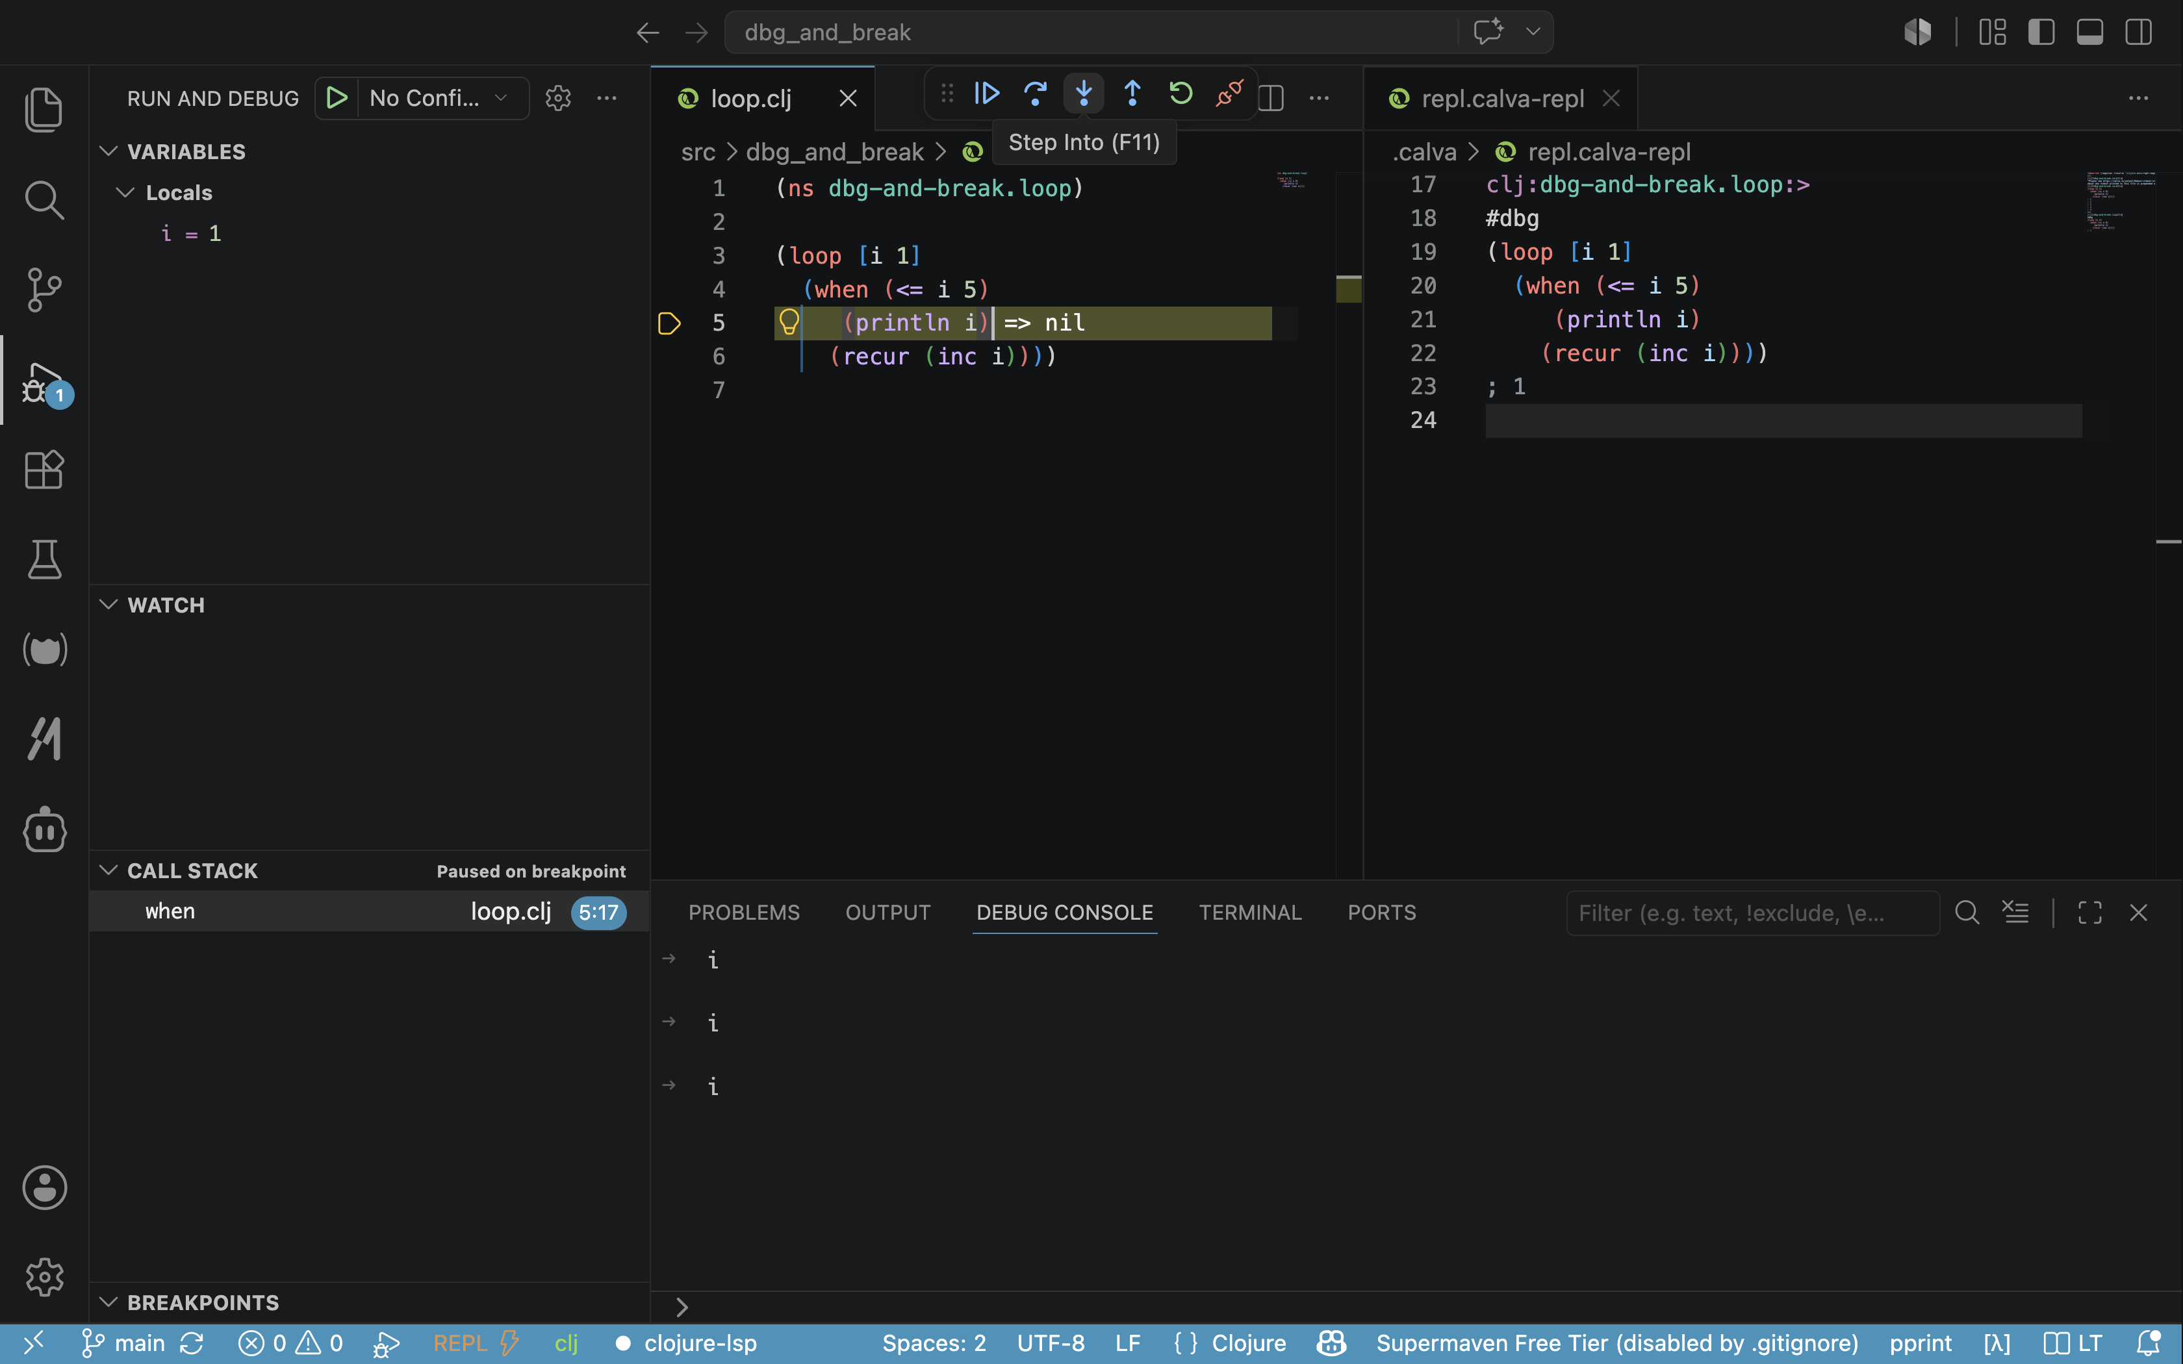This screenshot has width=2183, height=1364.
Task: Open the Extensions view
Action: click(44, 470)
